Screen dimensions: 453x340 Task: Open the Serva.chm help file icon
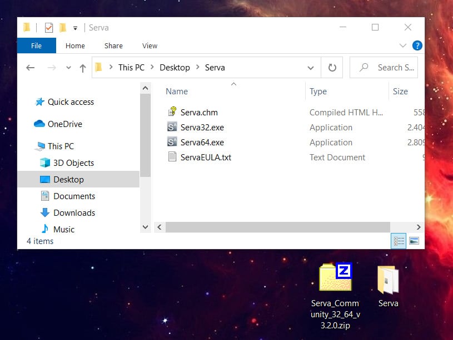172,112
